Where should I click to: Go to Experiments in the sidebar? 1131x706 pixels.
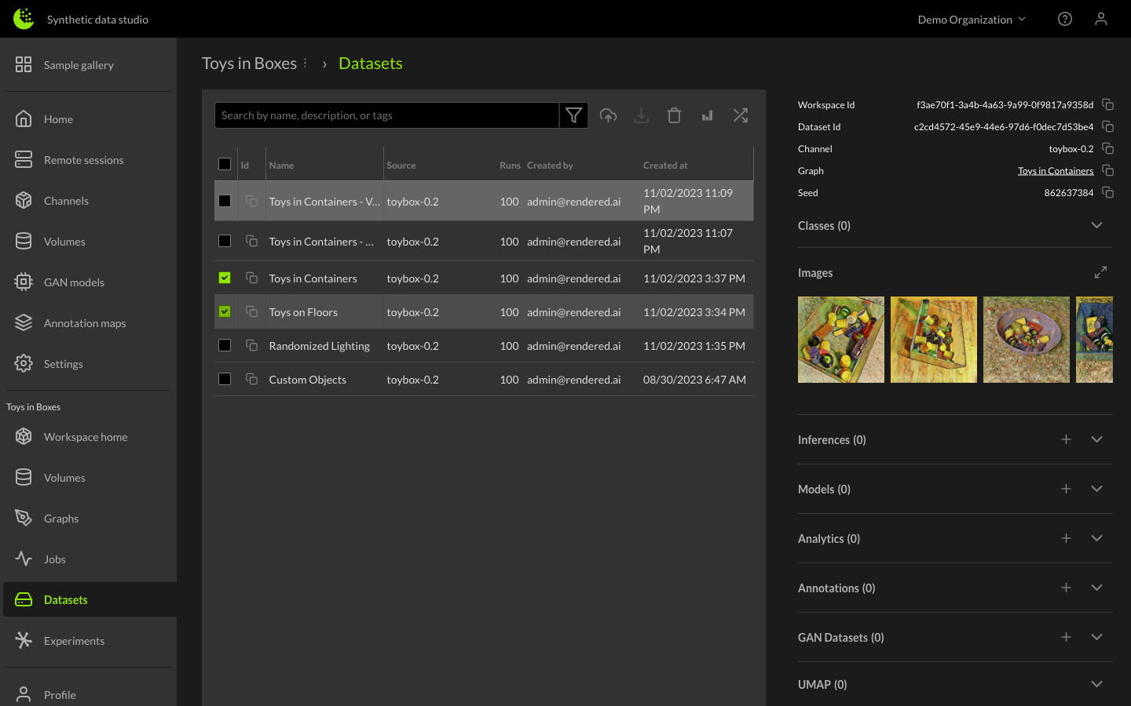click(74, 640)
